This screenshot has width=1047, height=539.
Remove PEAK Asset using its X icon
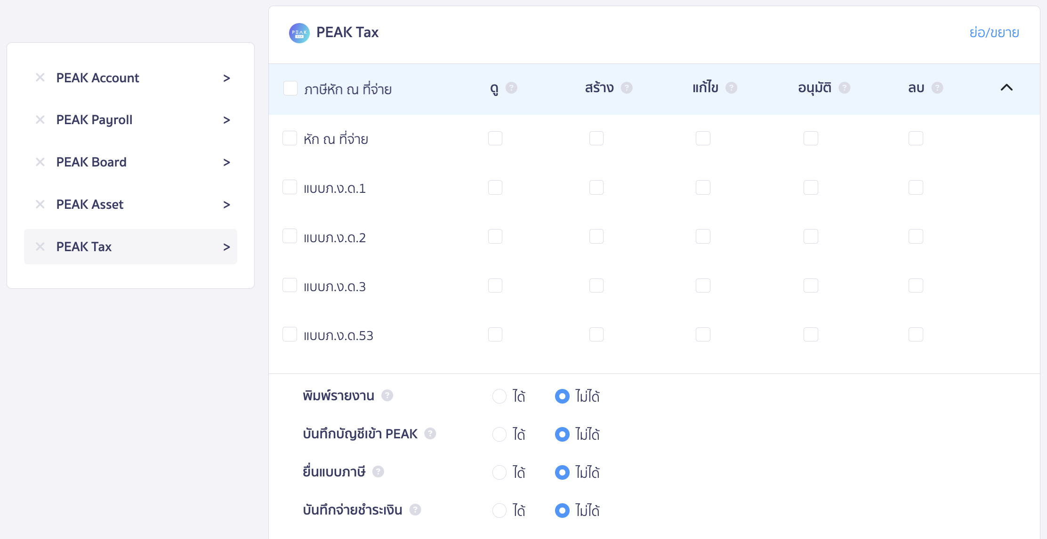(40, 204)
